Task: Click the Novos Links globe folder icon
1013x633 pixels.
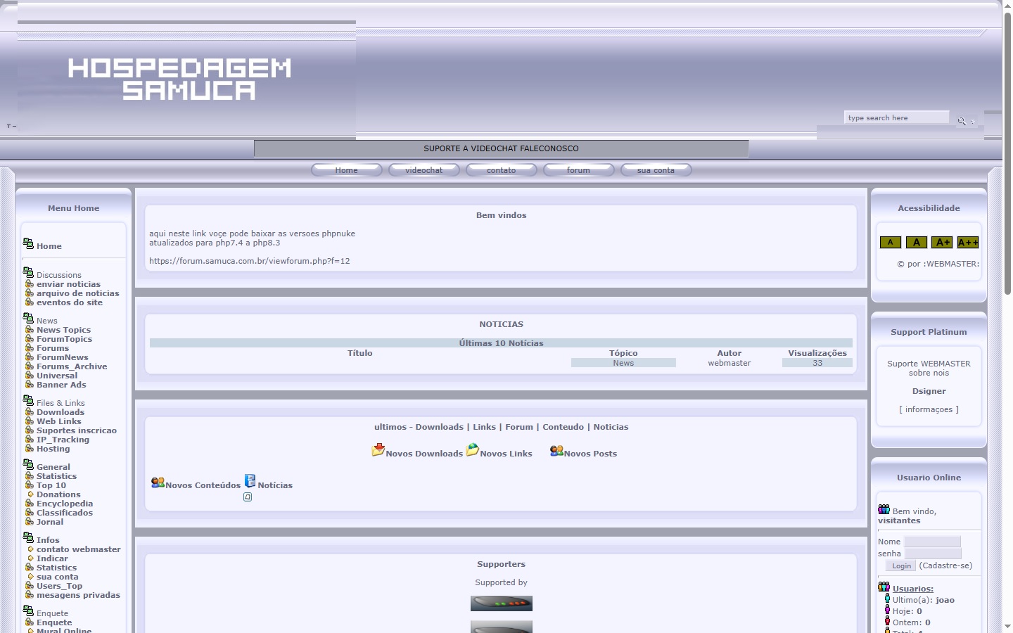Action: (473, 450)
